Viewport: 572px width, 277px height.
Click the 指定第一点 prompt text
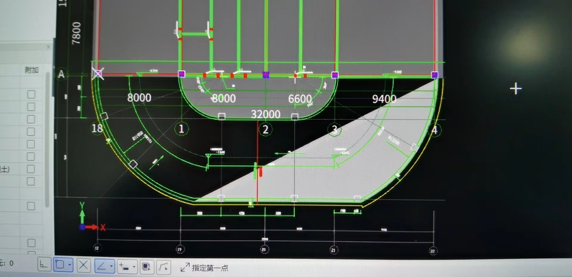click(x=210, y=268)
